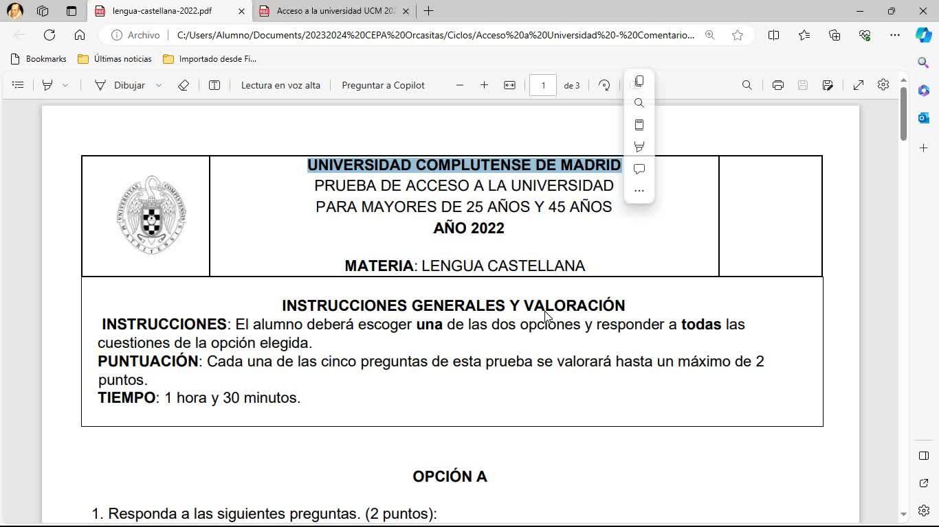Open the Favorites hub
This screenshot has height=527, width=939.
point(804,35)
